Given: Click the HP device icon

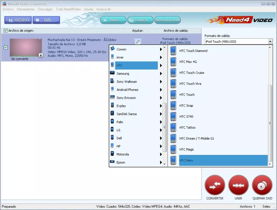Looking at the screenshot, I should [x=112, y=145].
